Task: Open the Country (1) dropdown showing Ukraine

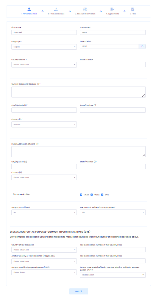Action: (x=44, y=124)
